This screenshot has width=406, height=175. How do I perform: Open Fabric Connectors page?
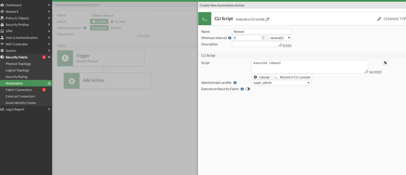19,90
